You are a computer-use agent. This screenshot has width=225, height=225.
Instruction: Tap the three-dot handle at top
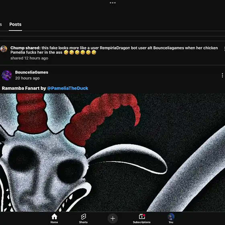[112, 3]
